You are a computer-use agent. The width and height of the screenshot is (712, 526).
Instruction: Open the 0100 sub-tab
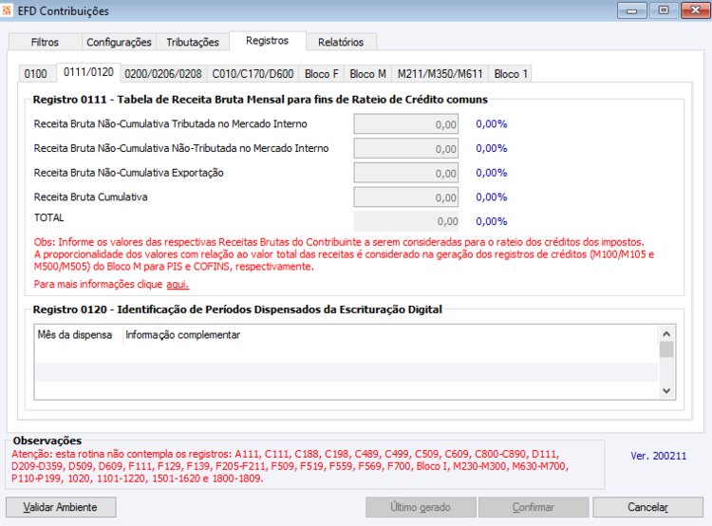pyautogui.click(x=36, y=74)
